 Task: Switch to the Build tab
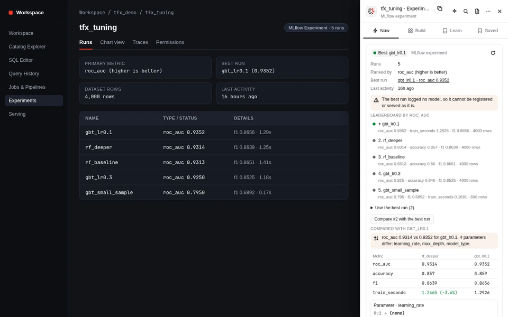pos(416,31)
